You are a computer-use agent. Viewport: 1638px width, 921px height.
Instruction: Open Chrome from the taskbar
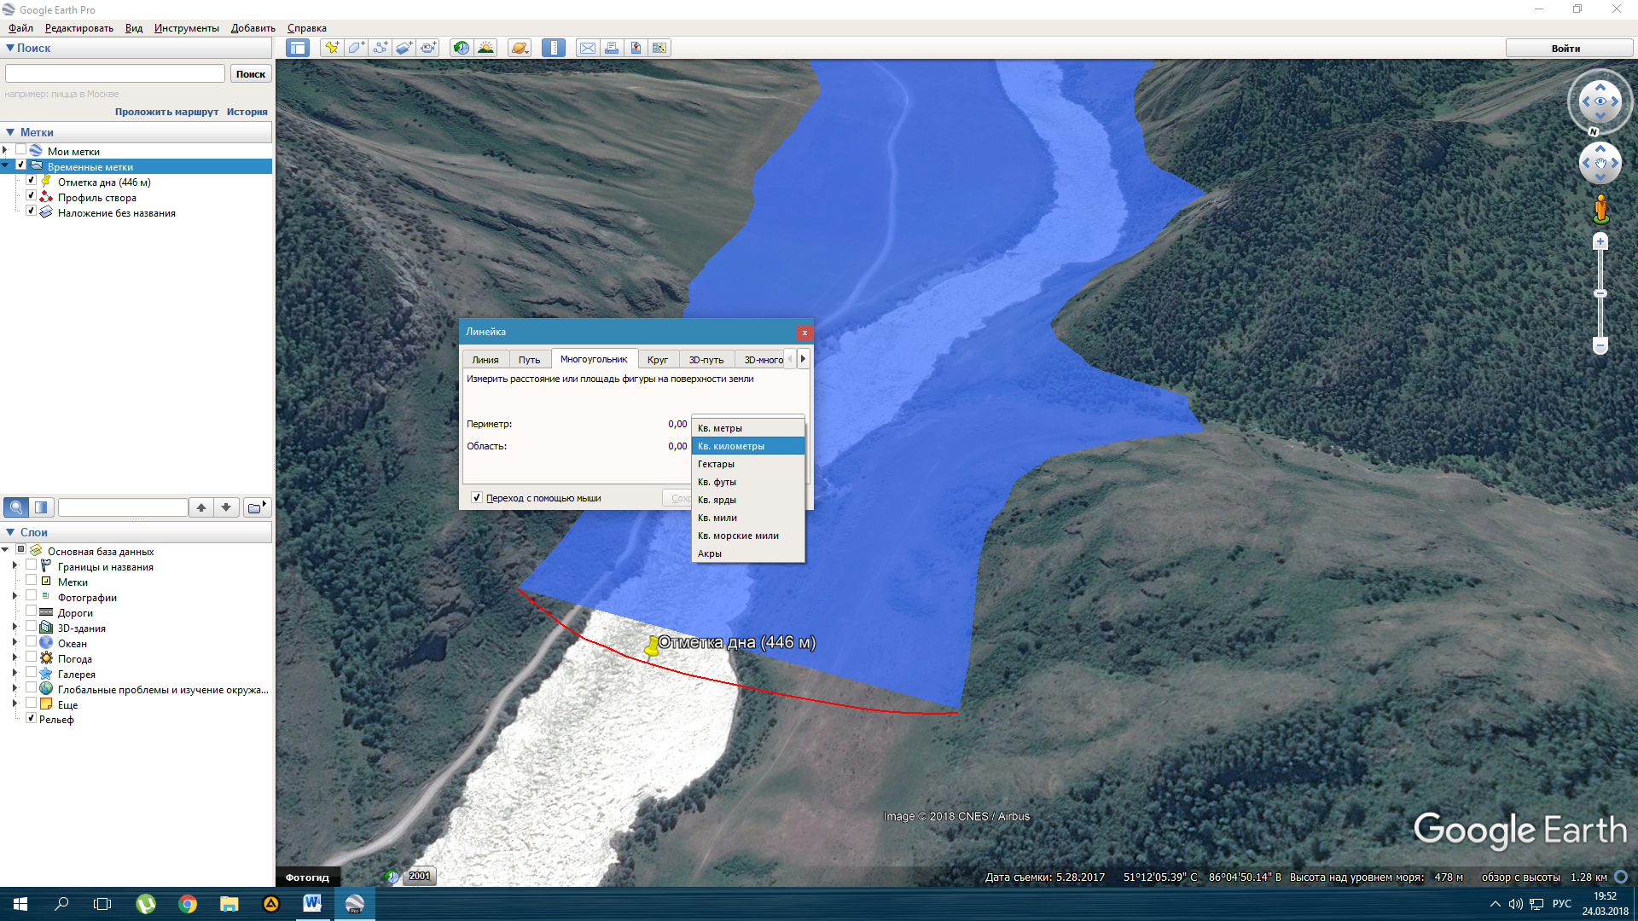[188, 904]
